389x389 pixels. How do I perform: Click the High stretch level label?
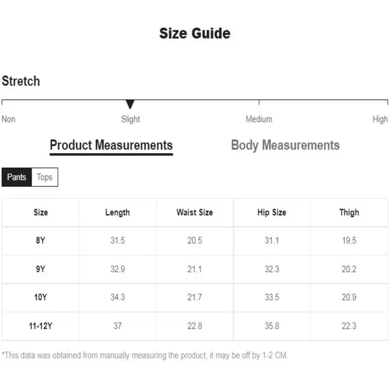380,119
